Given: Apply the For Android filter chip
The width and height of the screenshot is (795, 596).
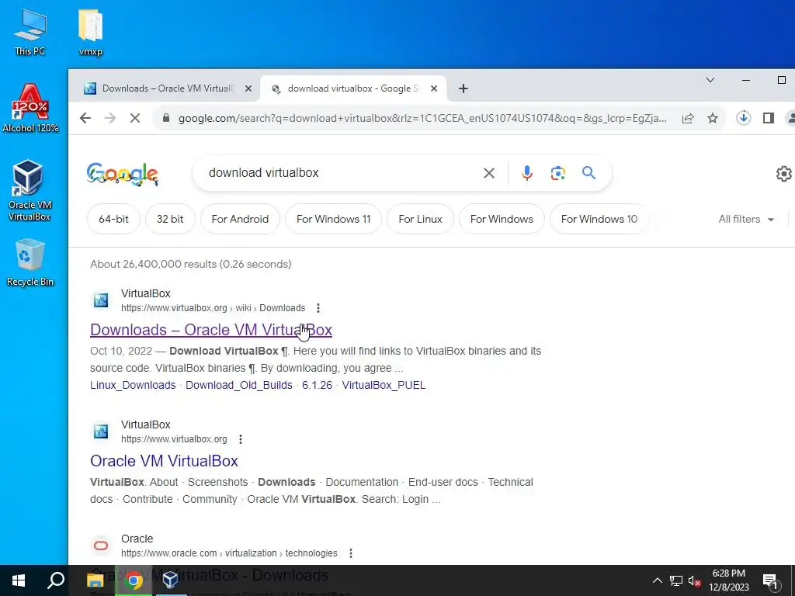Looking at the screenshot, I should 240,219.
